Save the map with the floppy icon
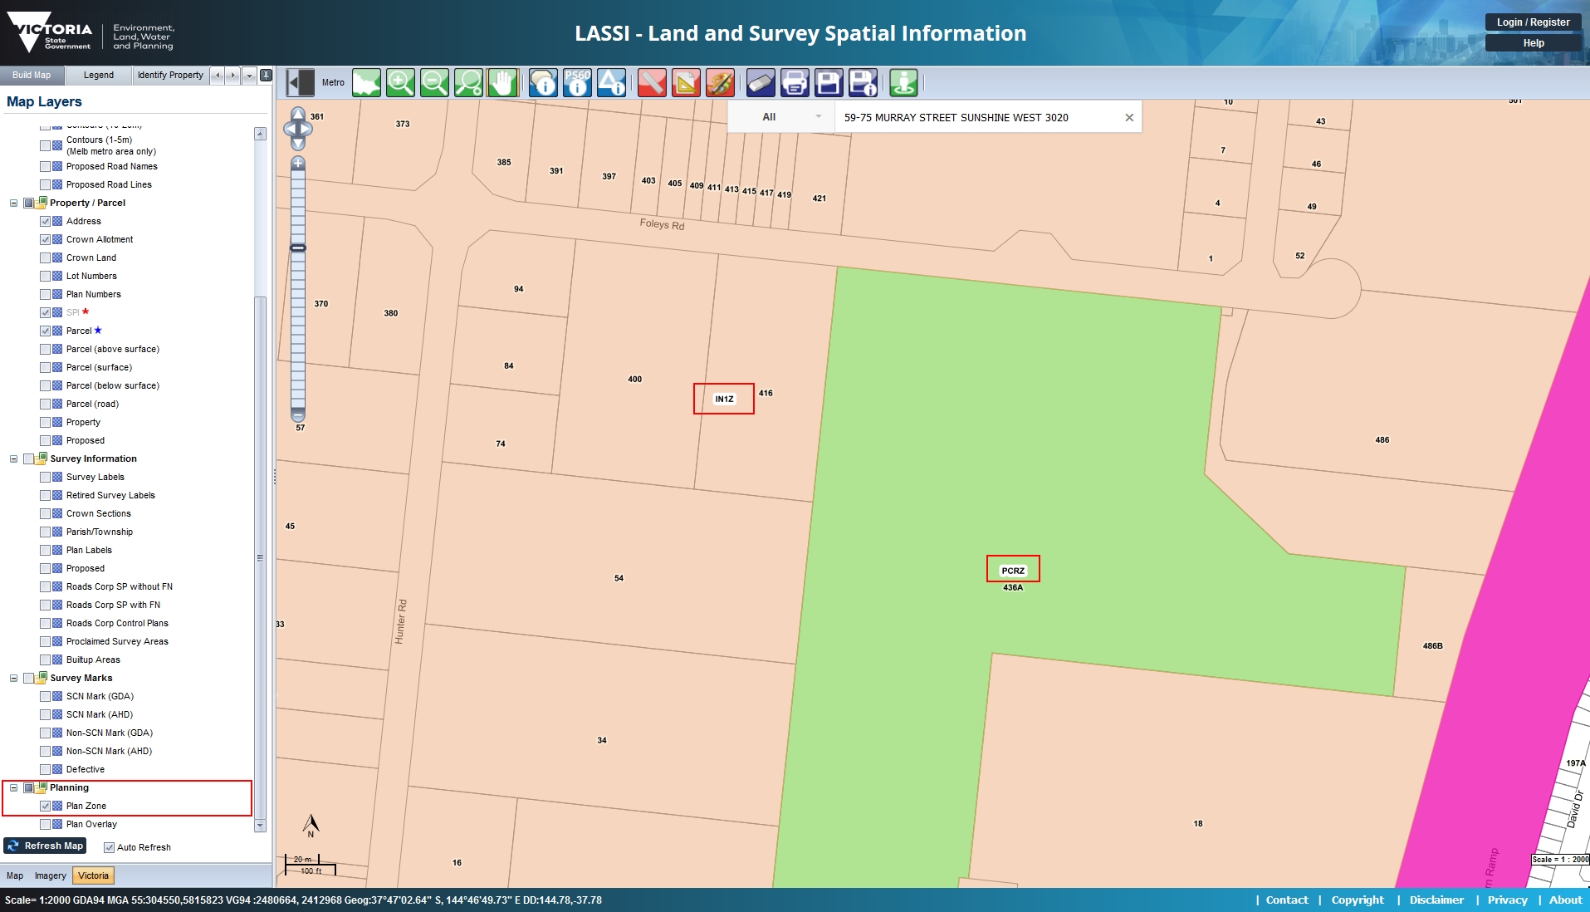The image size is (1590, 912). coord(829,82)
